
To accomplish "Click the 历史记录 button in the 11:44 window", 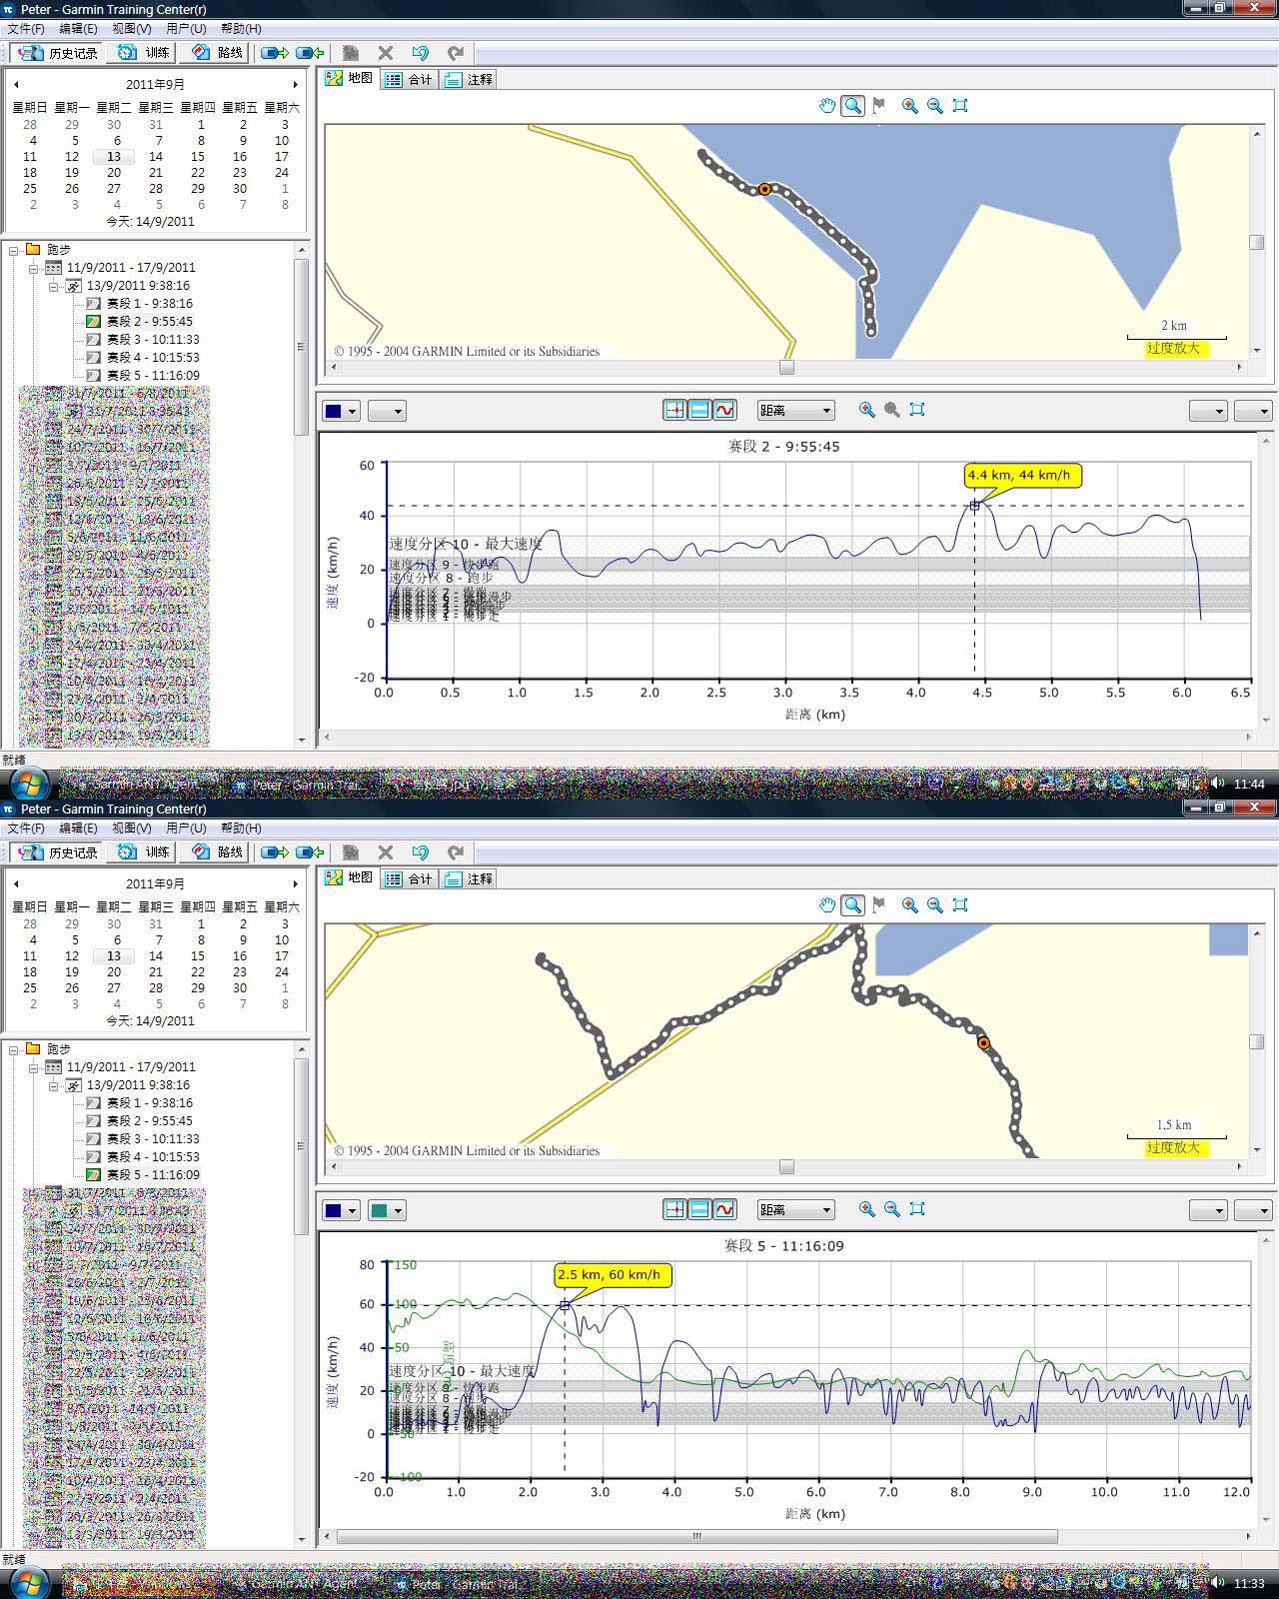I will tap(58, 53).
